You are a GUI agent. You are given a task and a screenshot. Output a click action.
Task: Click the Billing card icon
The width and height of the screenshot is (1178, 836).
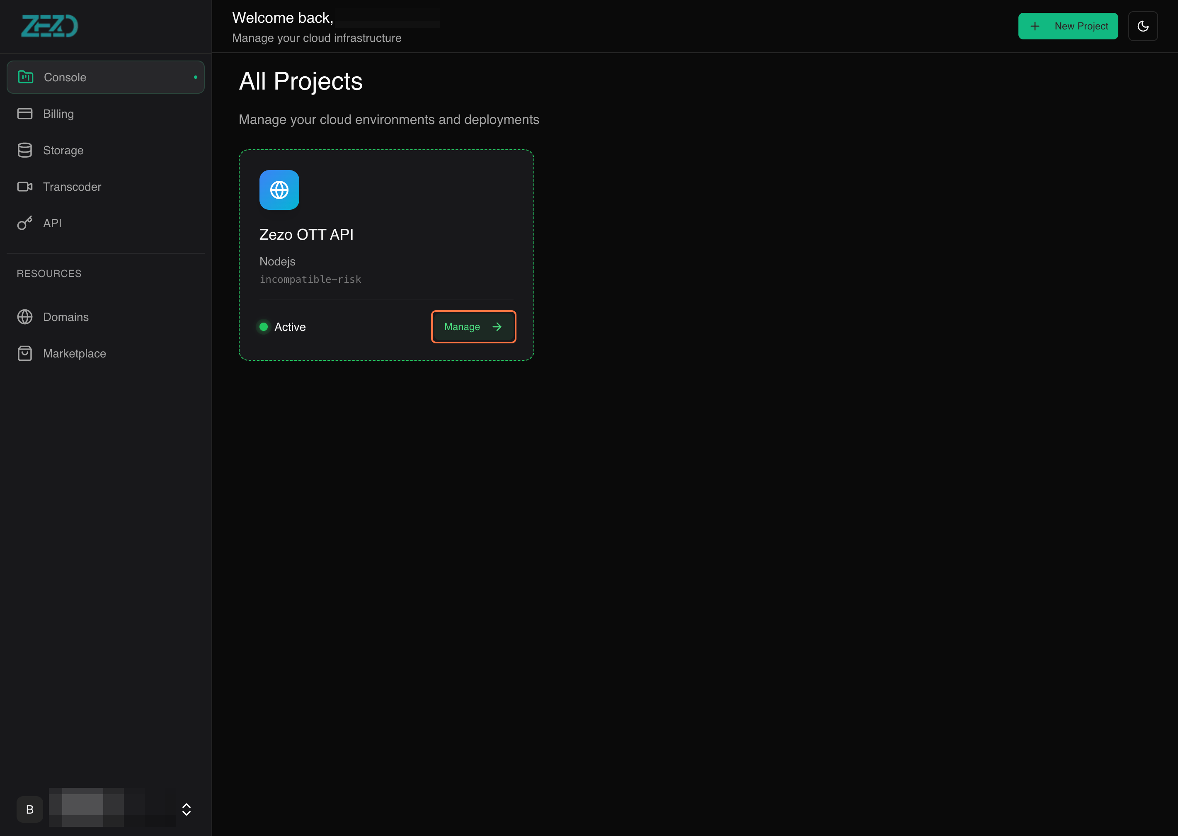click(25, 114)
